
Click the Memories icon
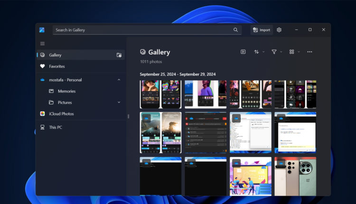click(51, 91)
